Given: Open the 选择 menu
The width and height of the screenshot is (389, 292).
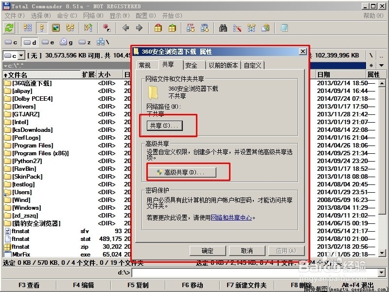Looking at the screenshot, I should 41,16.
